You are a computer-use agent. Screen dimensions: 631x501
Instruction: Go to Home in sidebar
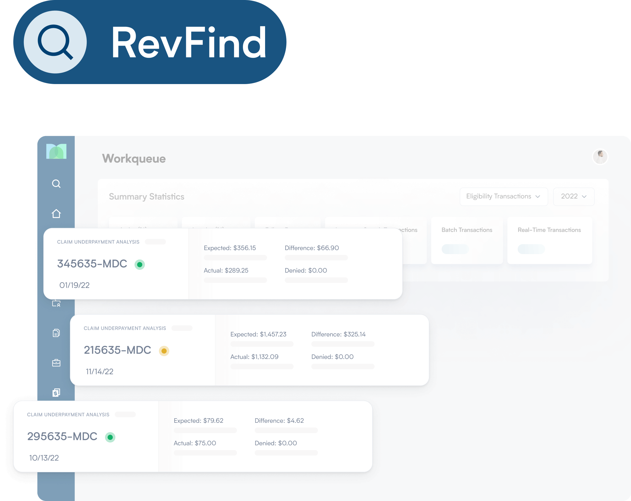click(x=56, y=213)
